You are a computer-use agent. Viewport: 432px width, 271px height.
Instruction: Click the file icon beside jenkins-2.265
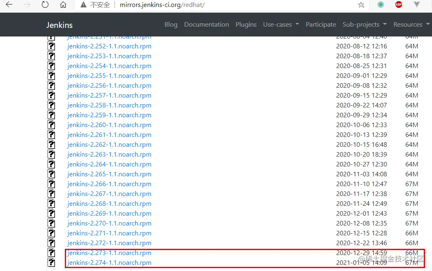(51, 174)
